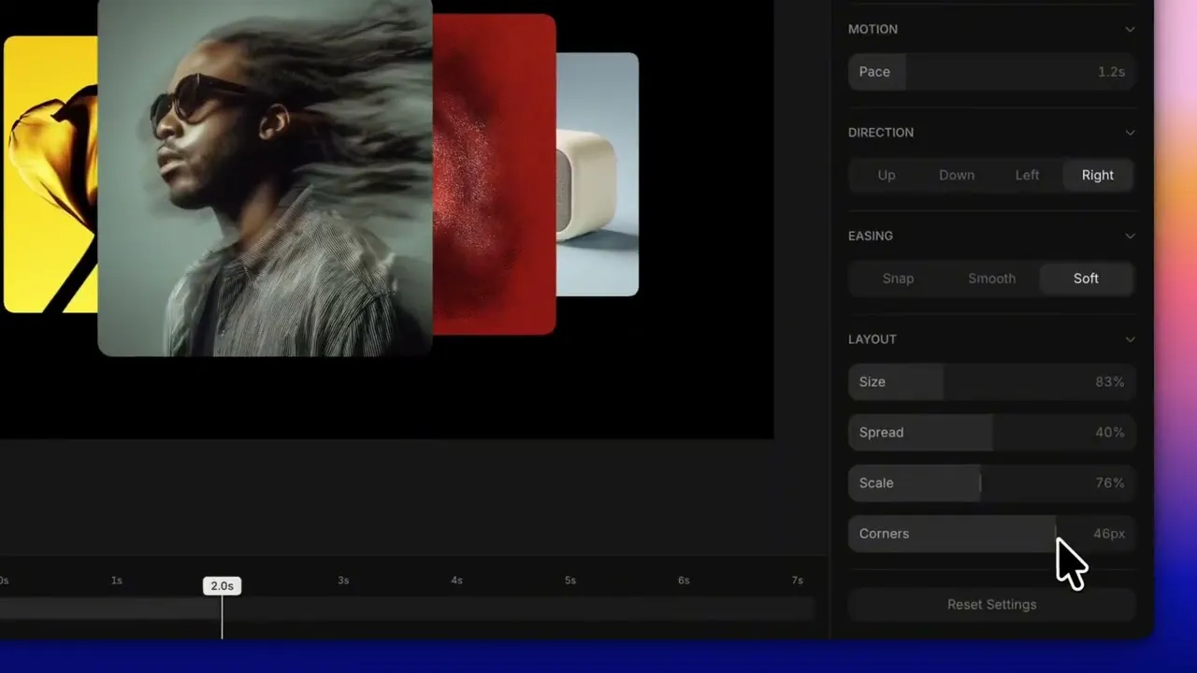1197x673 pixels.
Task: Click the yellow flower image card
Action: click(x=50, y=174)
